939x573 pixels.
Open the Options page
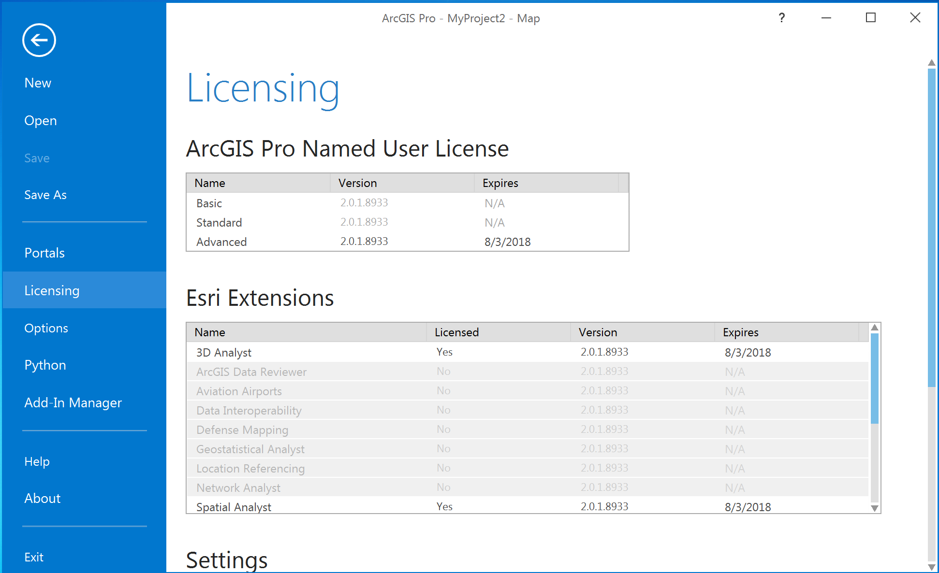point(46,329)
